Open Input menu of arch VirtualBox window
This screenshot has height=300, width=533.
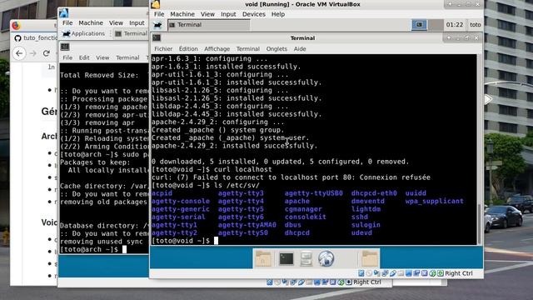click(137, 22)
